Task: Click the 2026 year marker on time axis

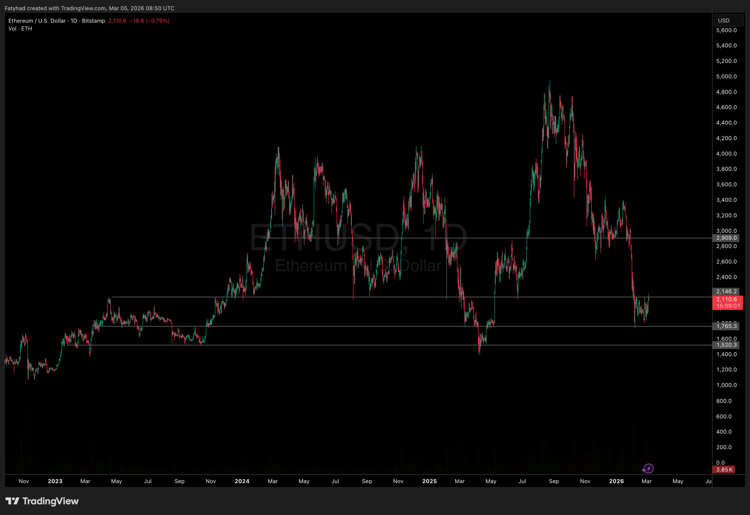Action: point(616,481)
